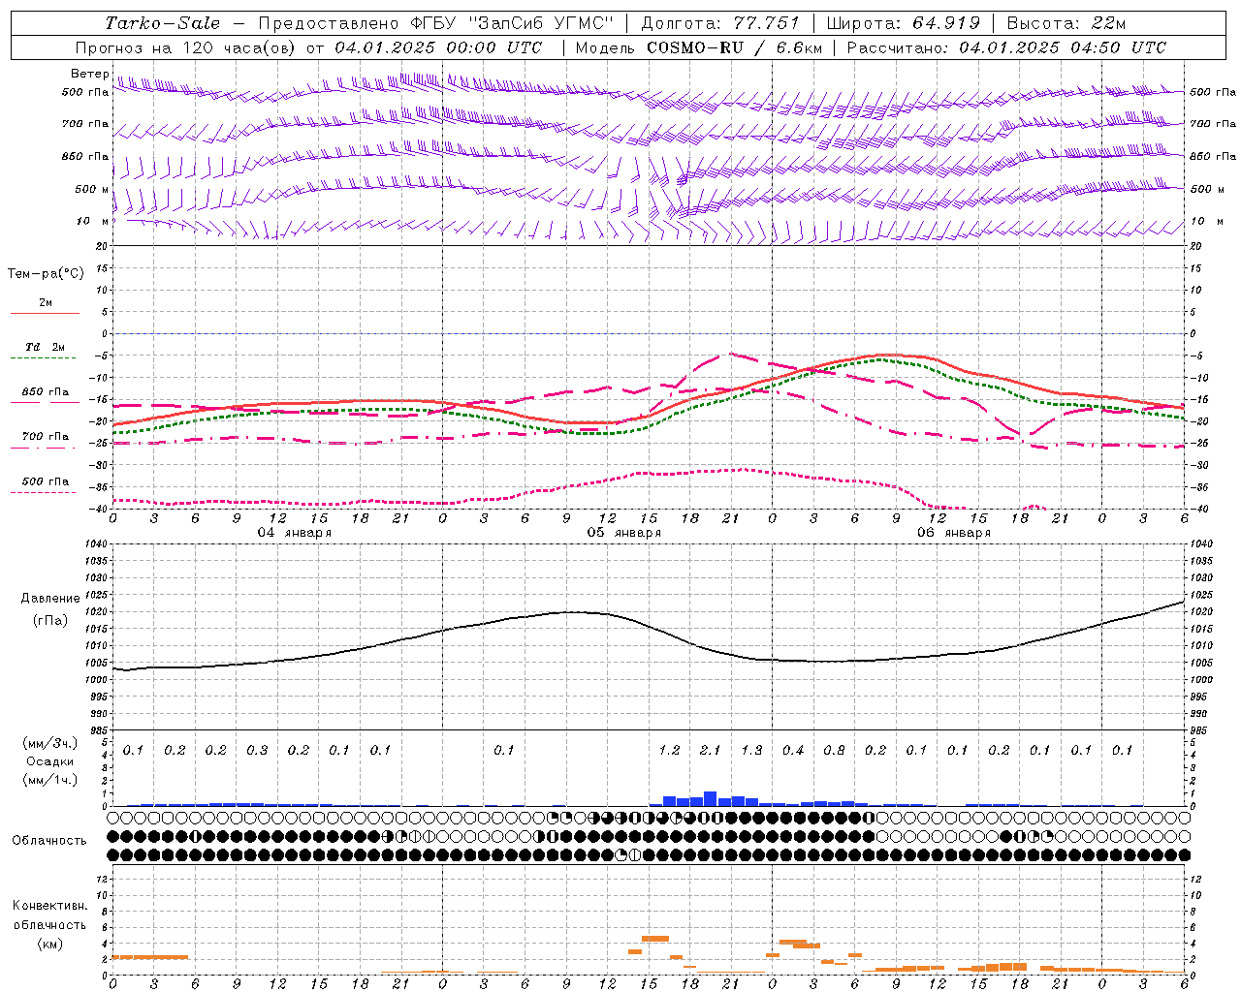
Task: Click the Ветер wind panel label
Action: (x=89, y=74)
